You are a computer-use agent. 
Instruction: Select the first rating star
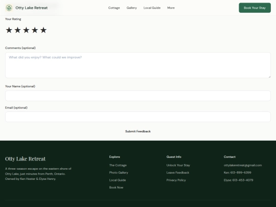coord(9,30)
